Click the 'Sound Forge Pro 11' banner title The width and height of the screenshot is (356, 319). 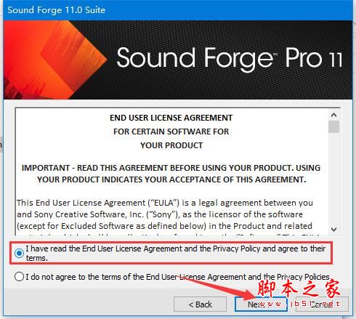click(229, 58)
